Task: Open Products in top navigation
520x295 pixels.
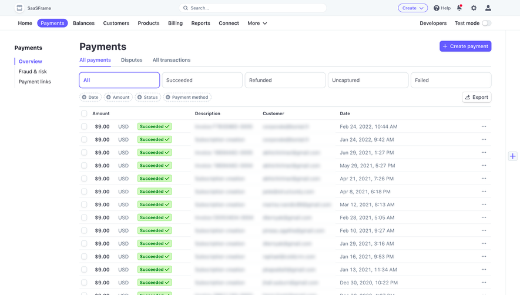Action: (x=149, y=24)
